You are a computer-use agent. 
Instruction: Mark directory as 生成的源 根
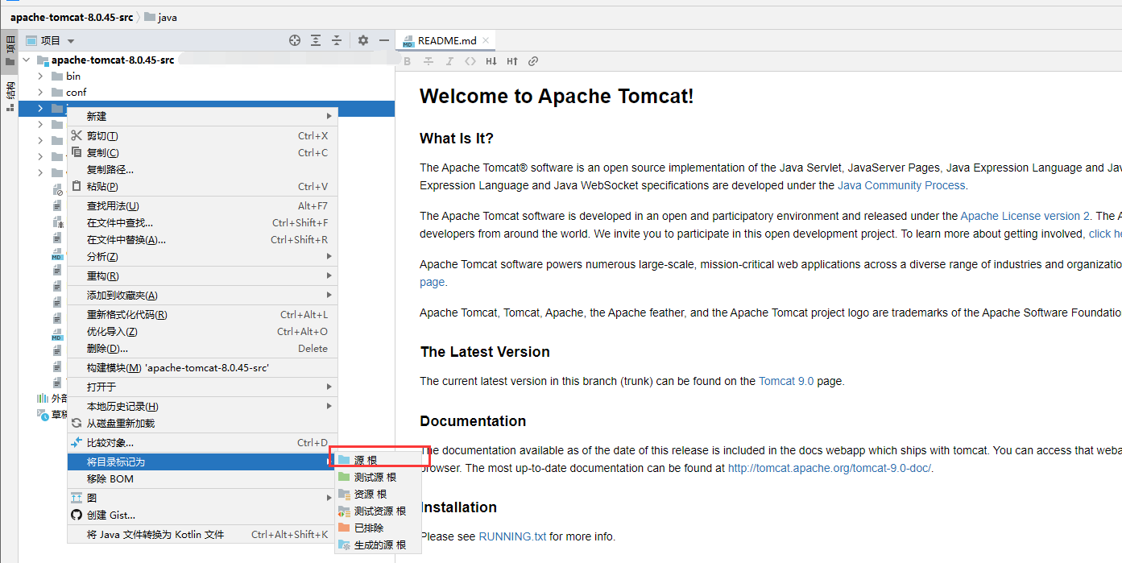377,544
